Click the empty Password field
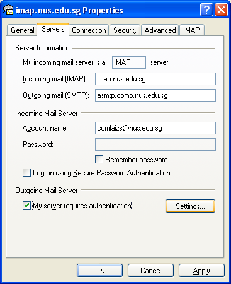This screenshot has height=284, width=231. click(155, 145)
